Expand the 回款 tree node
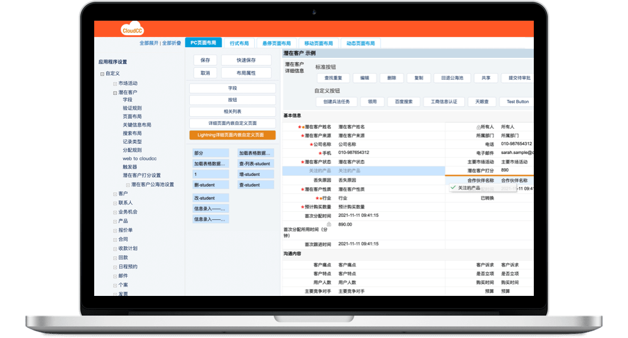 click(x=115, y=258)
